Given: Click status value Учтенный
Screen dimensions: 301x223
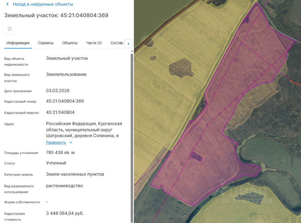Looking at the screenshot, I should (x=56, y=163).
